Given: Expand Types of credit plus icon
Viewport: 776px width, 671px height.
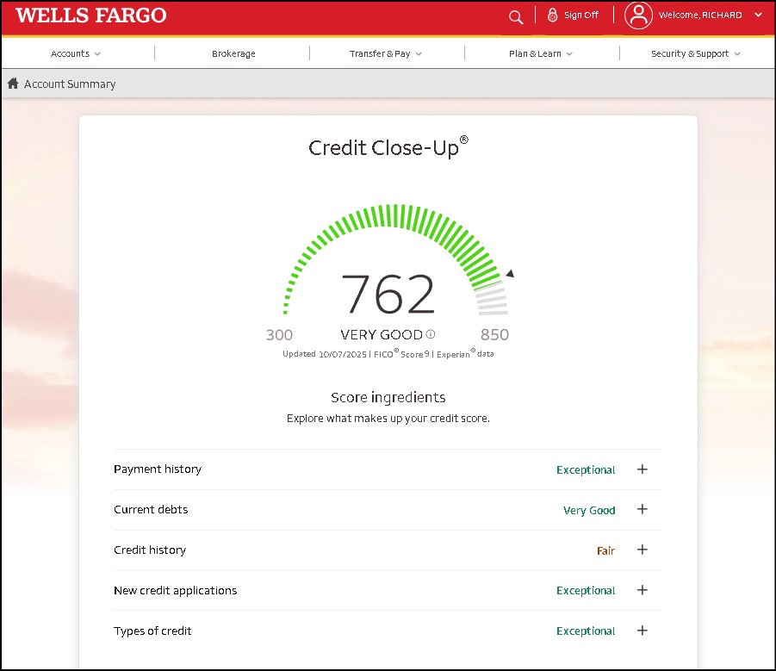Looking at the screenshot, I should [x=642, y=631].
